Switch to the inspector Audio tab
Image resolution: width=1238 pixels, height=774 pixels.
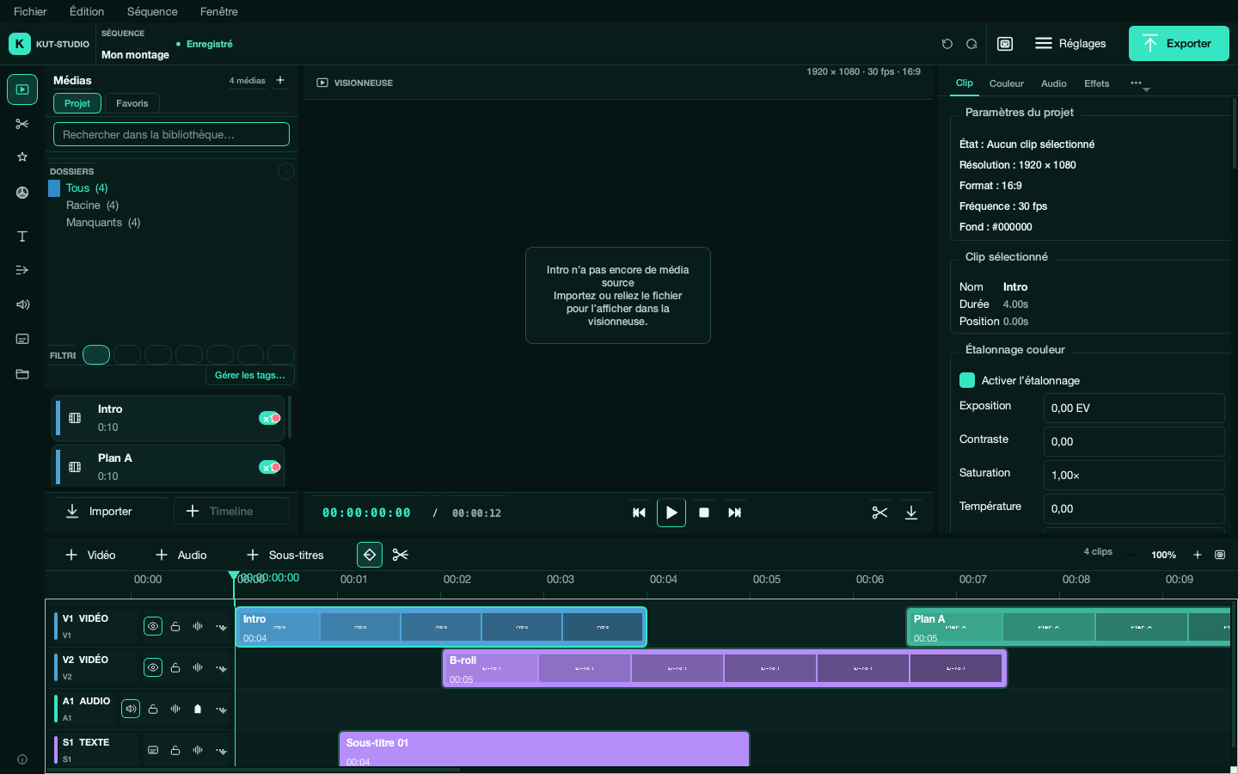point(1054,83)
